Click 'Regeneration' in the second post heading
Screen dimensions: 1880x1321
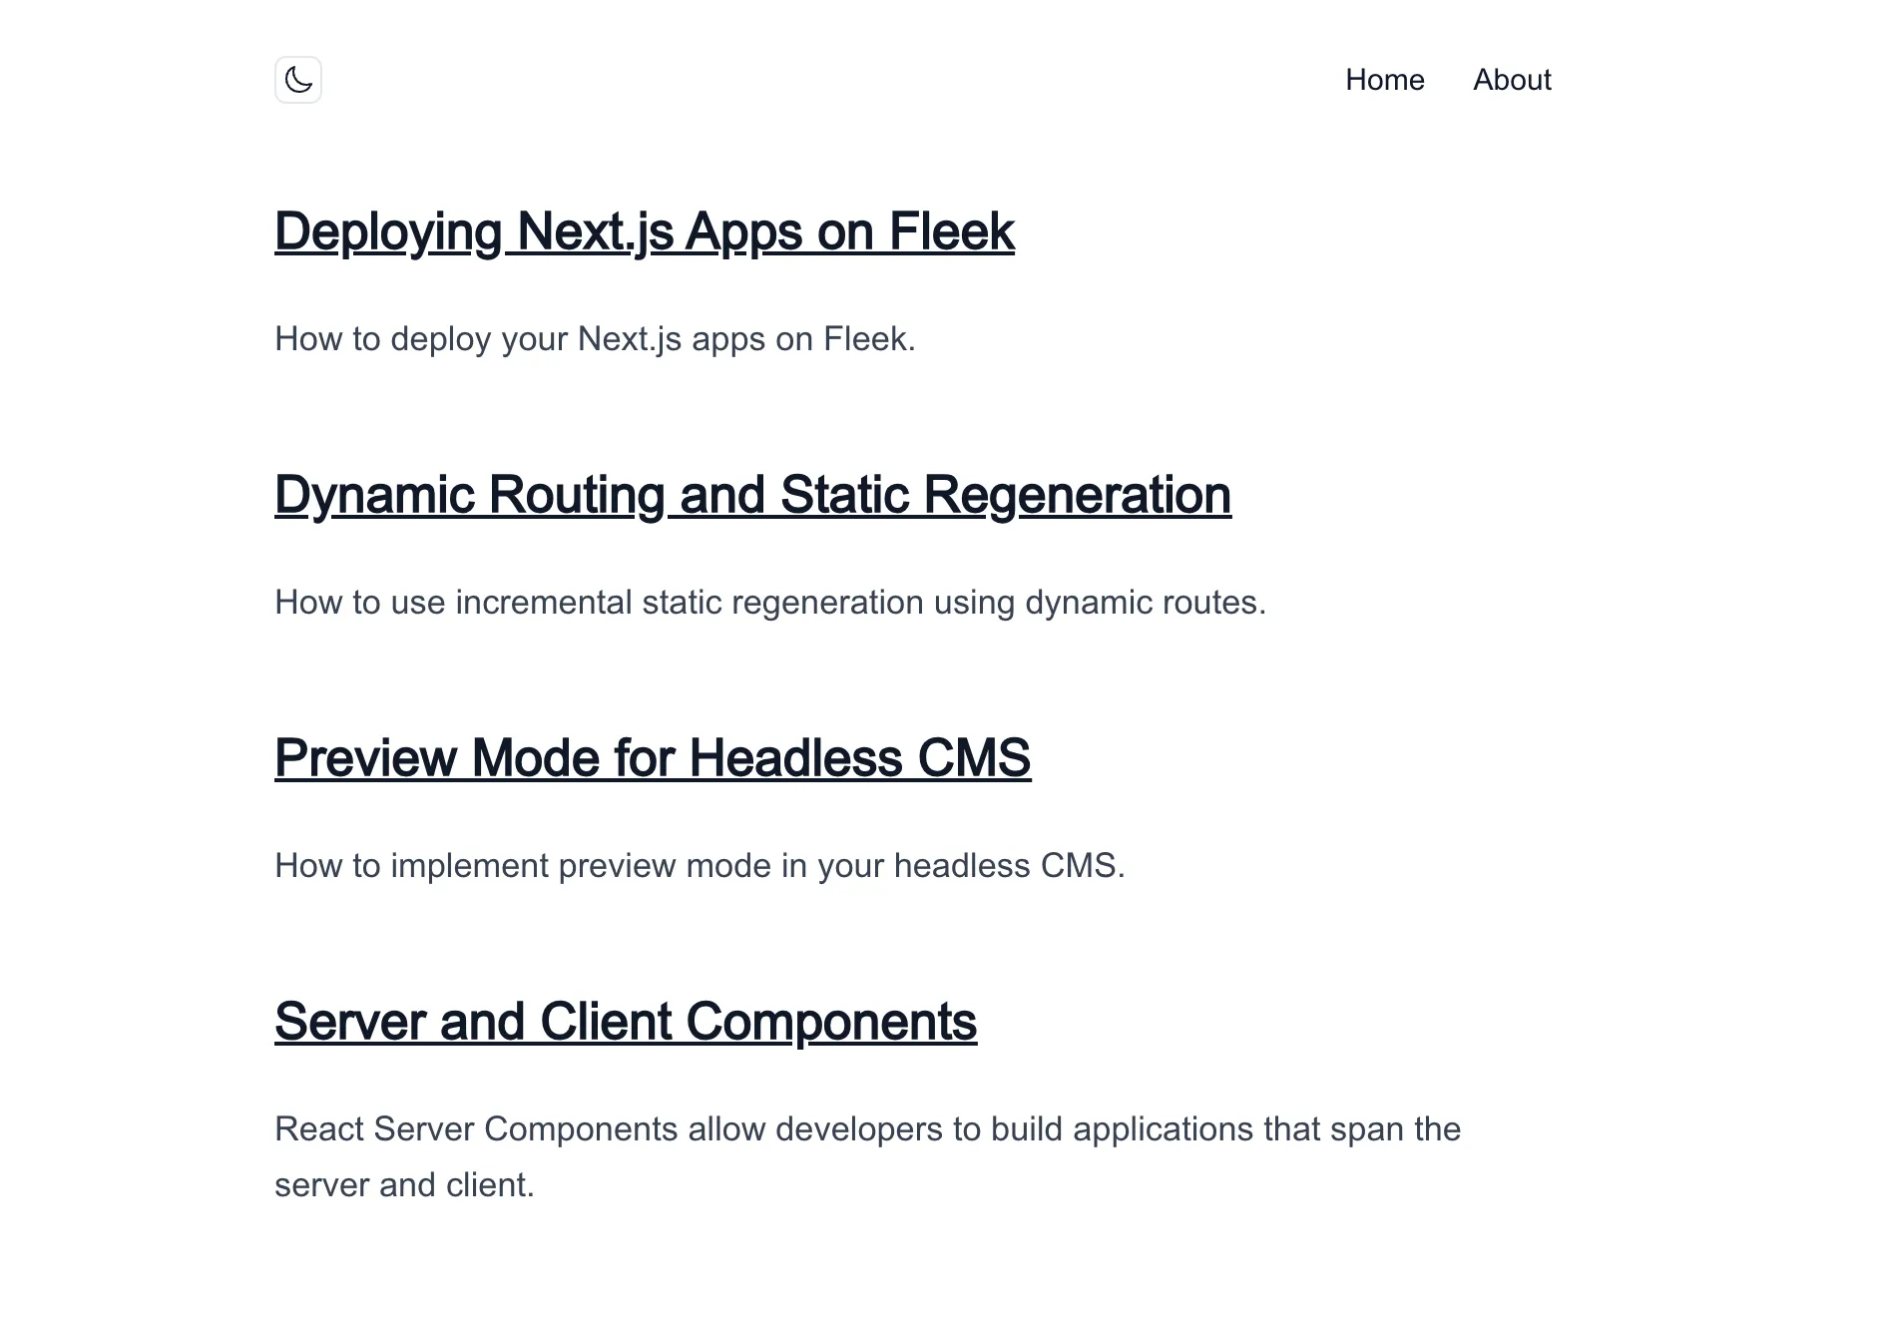point(1077,495)
